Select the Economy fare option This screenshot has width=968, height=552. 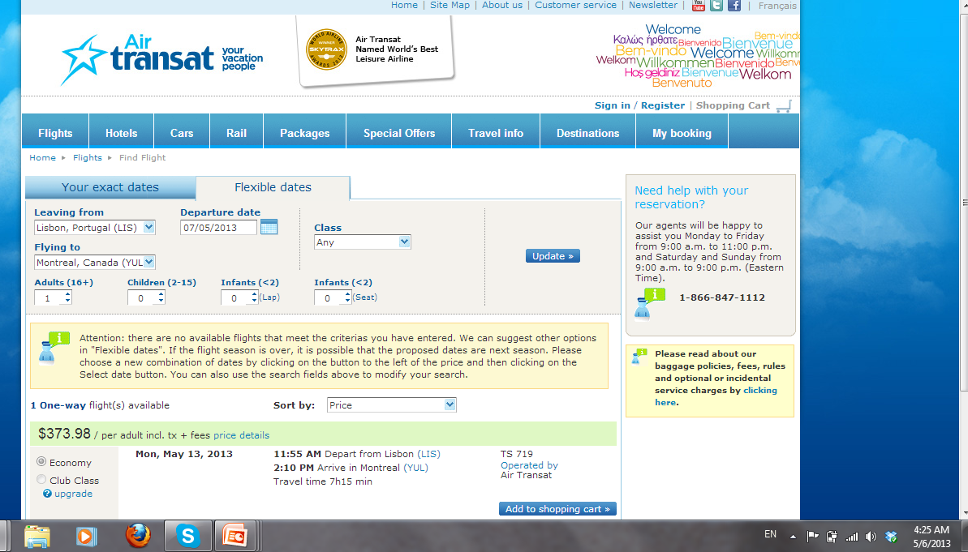click(41, 462)
